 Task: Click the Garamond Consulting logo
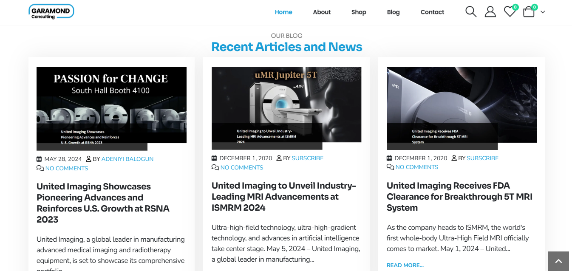coord(51,11)
